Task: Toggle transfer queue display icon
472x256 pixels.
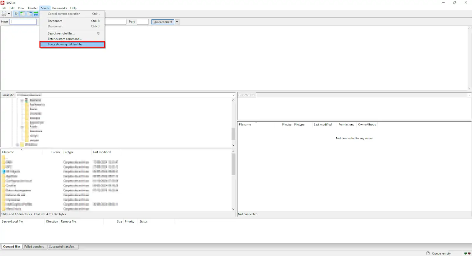Action: (36, 14)
